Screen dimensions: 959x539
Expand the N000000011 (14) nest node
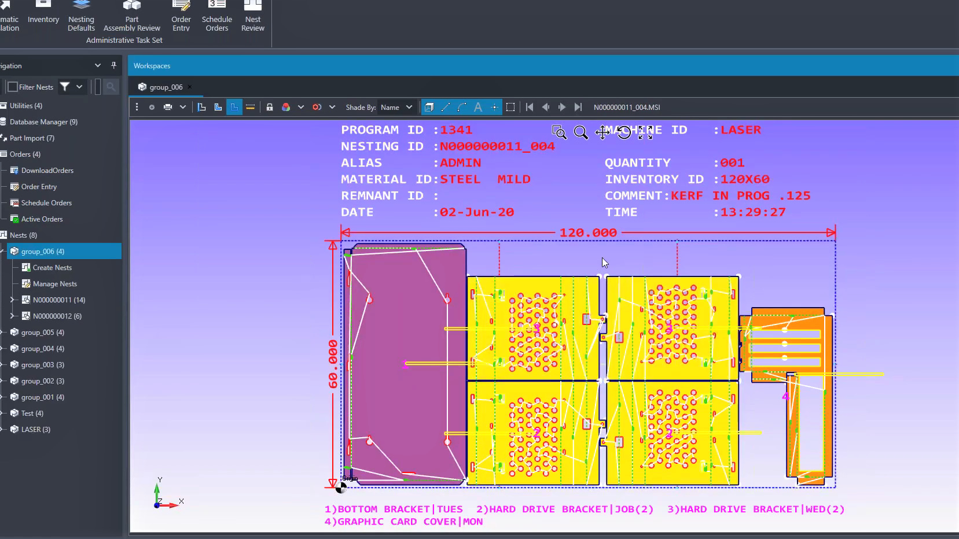point(12,300)
